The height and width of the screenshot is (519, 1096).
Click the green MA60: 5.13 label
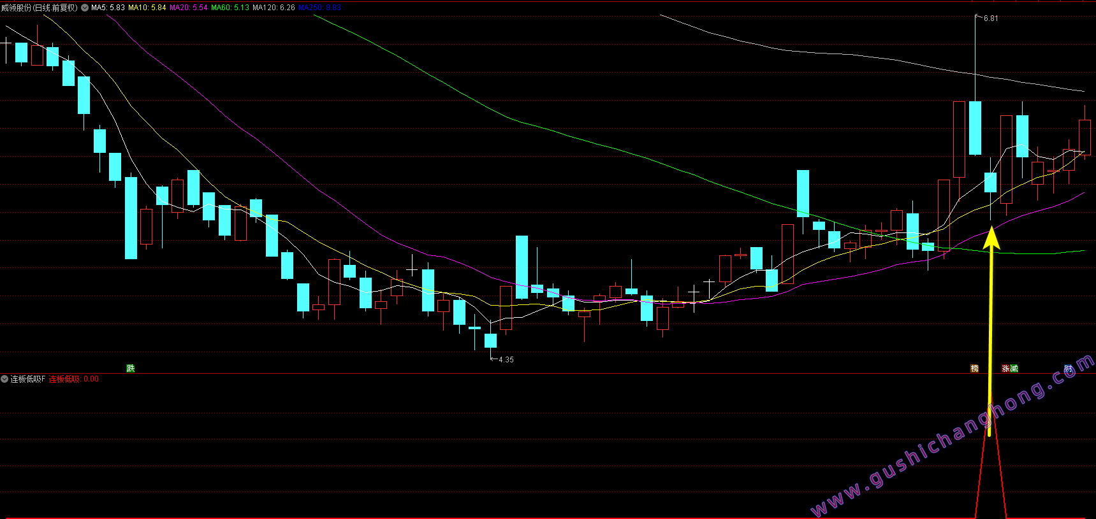(230, 8)
